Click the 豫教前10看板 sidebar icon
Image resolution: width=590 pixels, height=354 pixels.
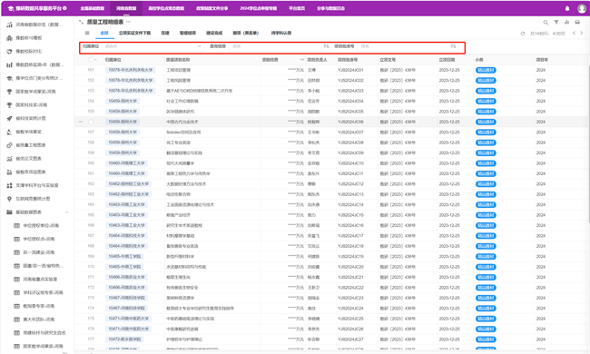pyautogui.click(x=9, y=38)
